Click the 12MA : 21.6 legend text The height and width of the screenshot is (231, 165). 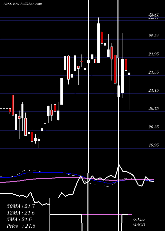(21, 213)
